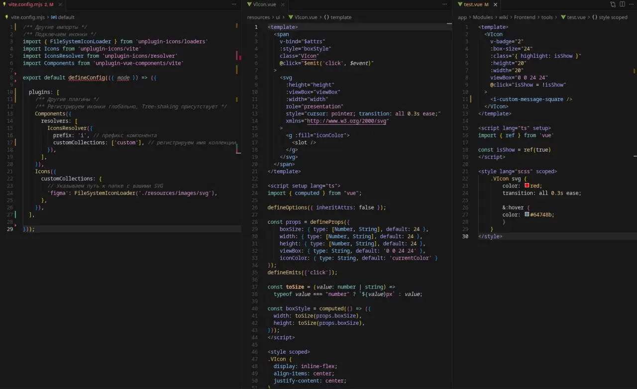Screen dimensions: 637x389
Task: Open the VIcon.vue file breadcrumb
Action: point(303,17)
